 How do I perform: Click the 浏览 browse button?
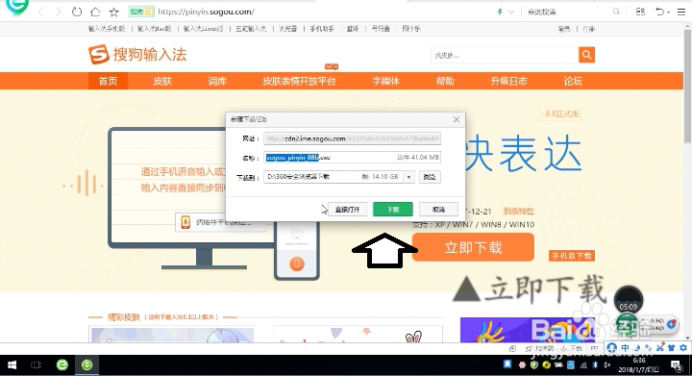[430, 177]
